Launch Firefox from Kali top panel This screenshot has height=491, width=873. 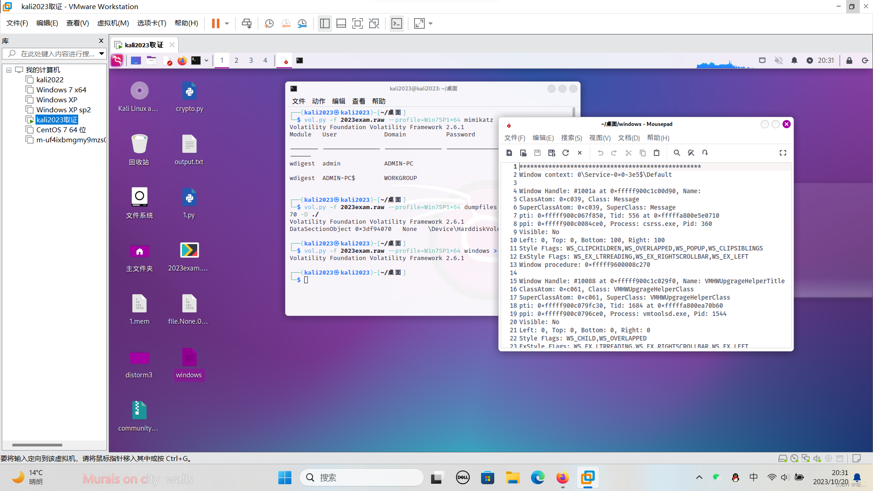pos(182,60)
